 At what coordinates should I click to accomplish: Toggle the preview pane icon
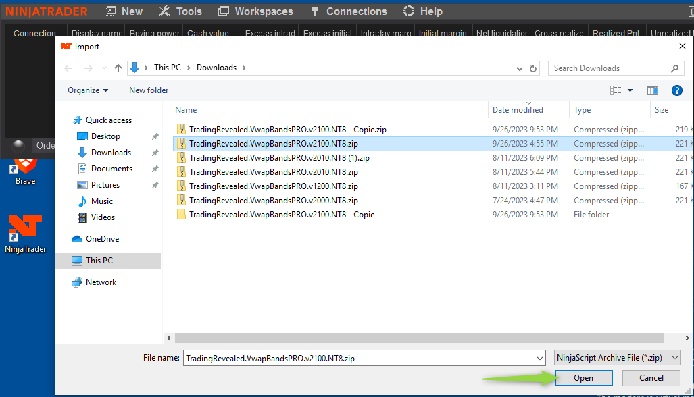tap(652, 90)
